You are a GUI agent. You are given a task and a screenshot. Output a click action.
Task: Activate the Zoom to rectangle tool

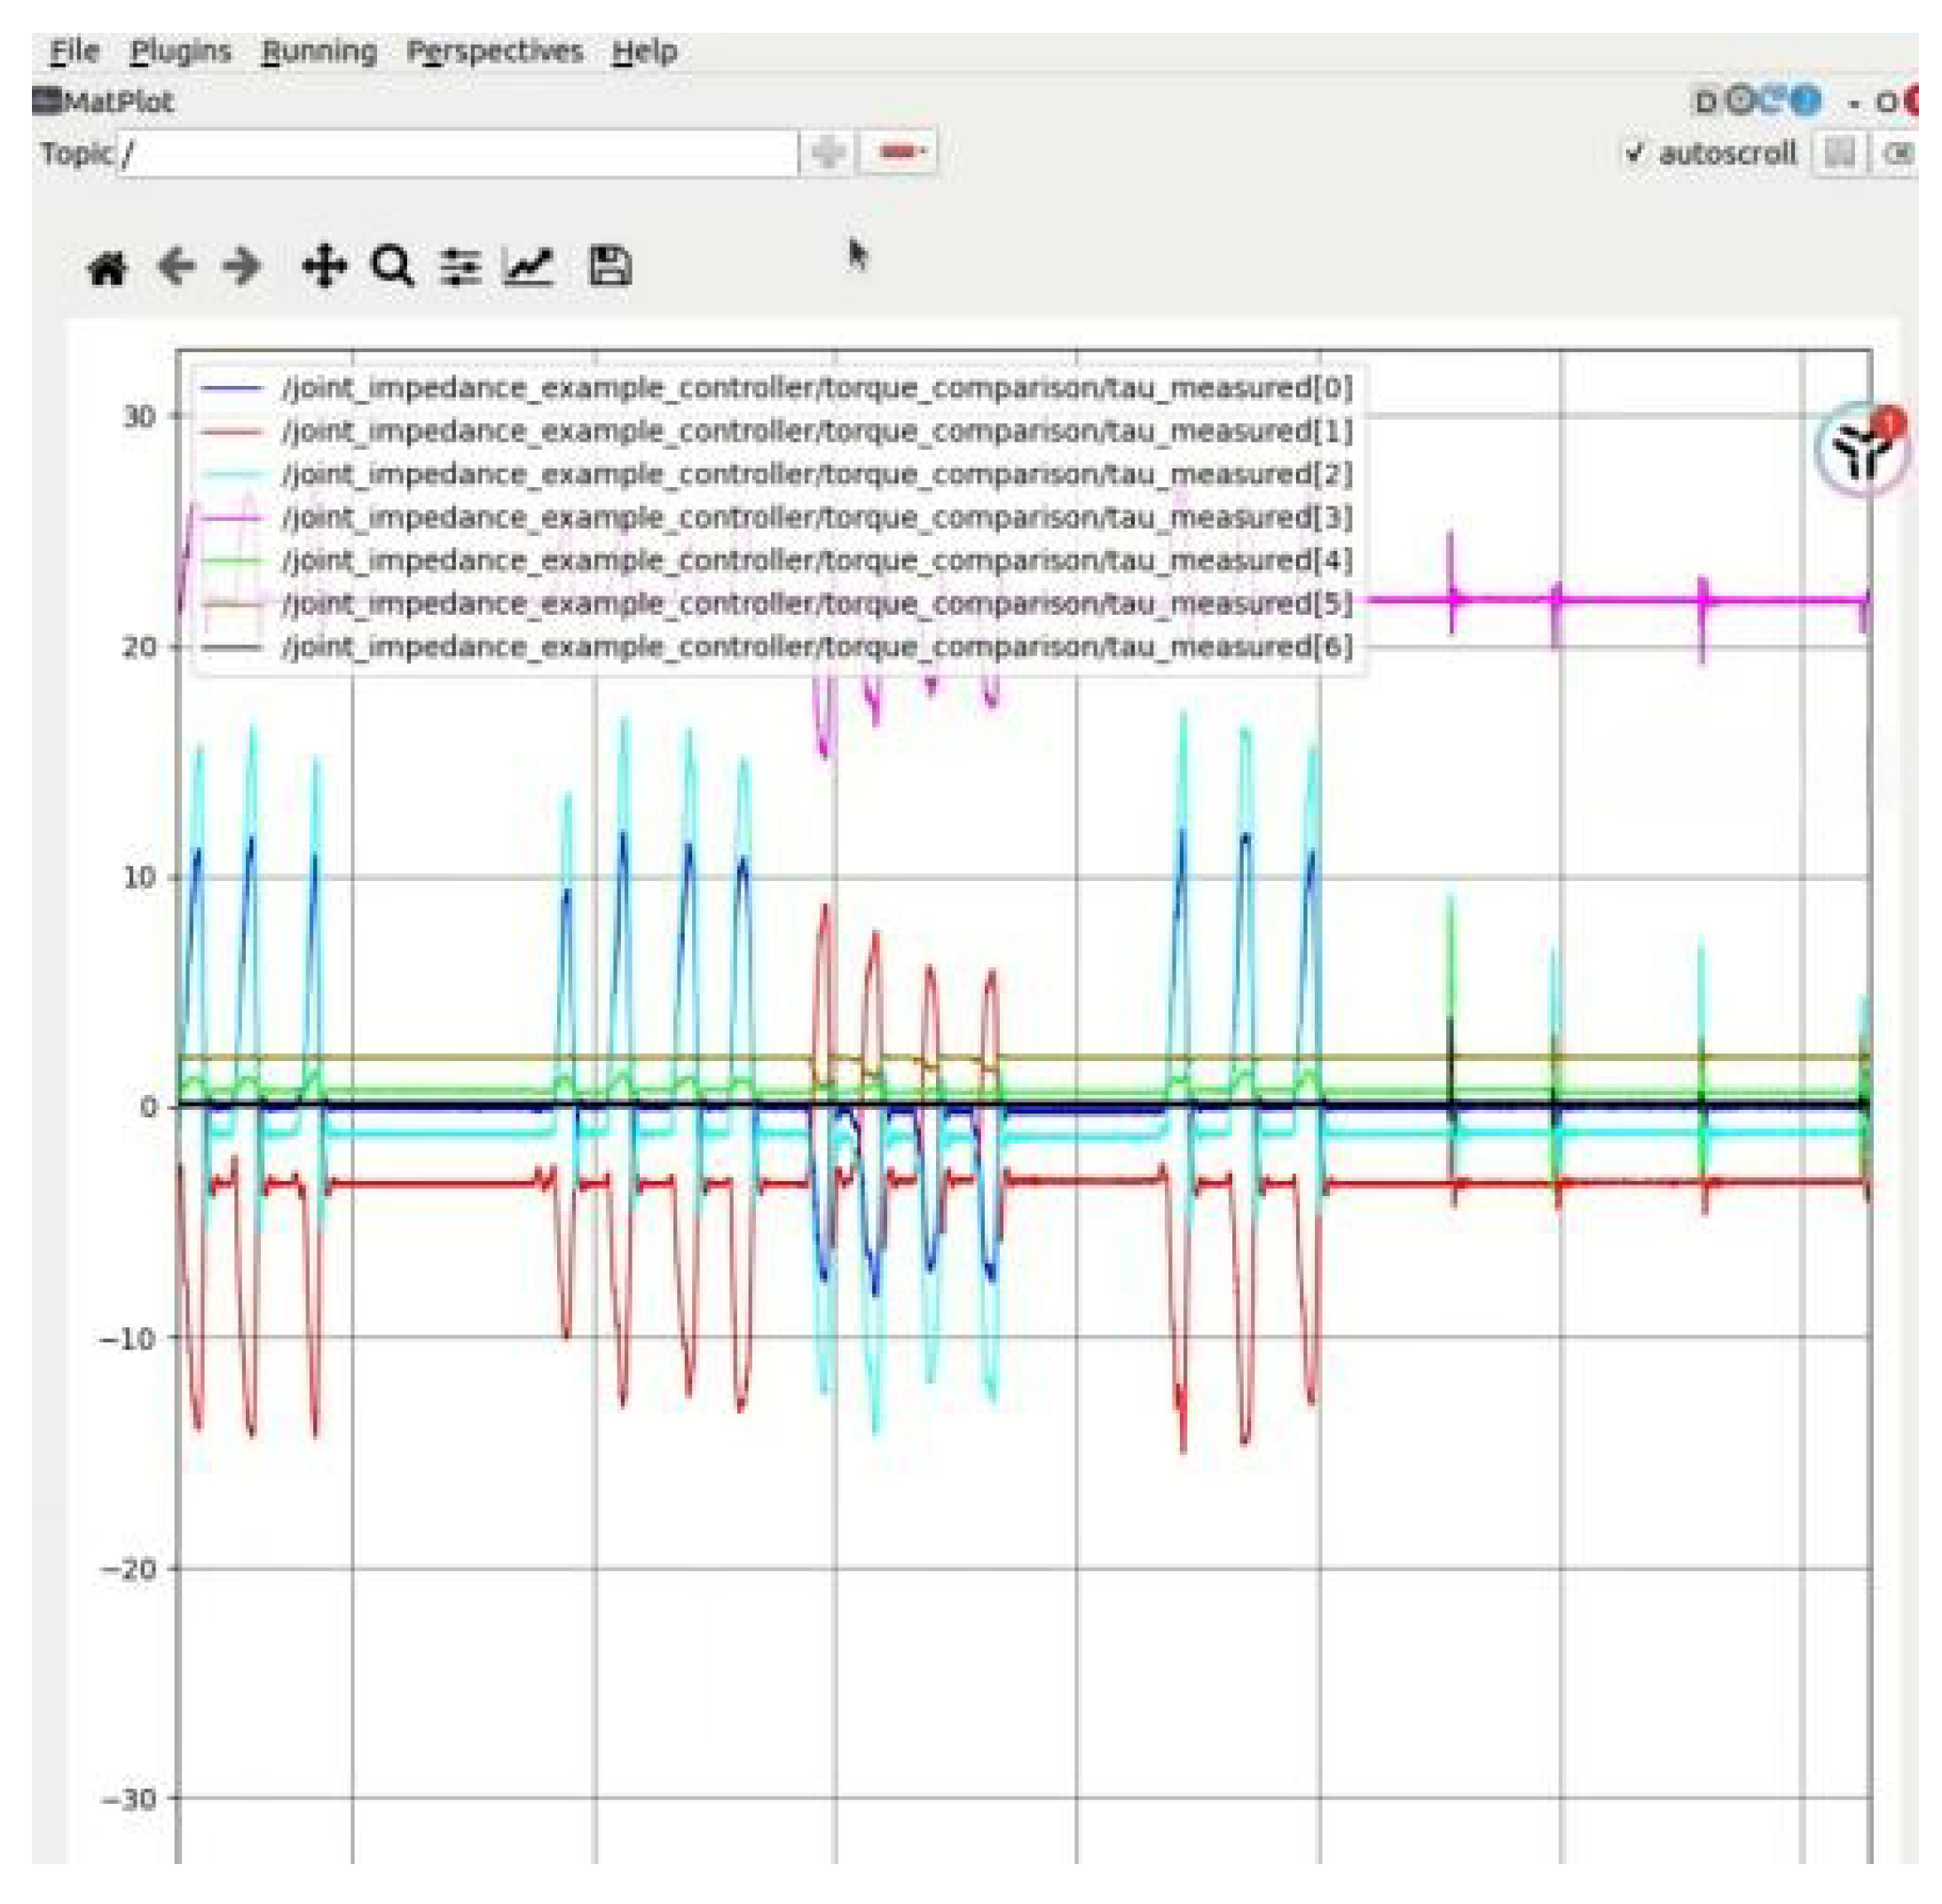(392, 267)
